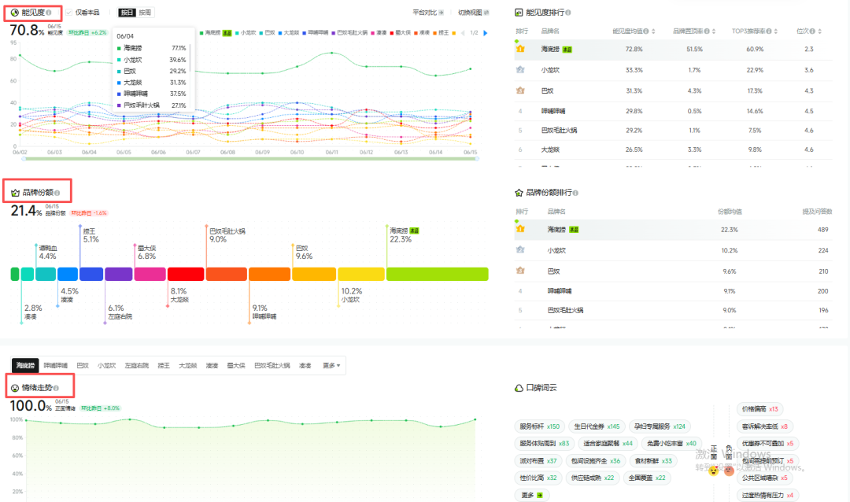The height and width of the screenshot is (502, 850).
Task: Go to previous legend page arrow
Action: 463,33
